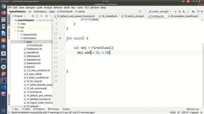Start debugging with the bug icon

point(180,11)
